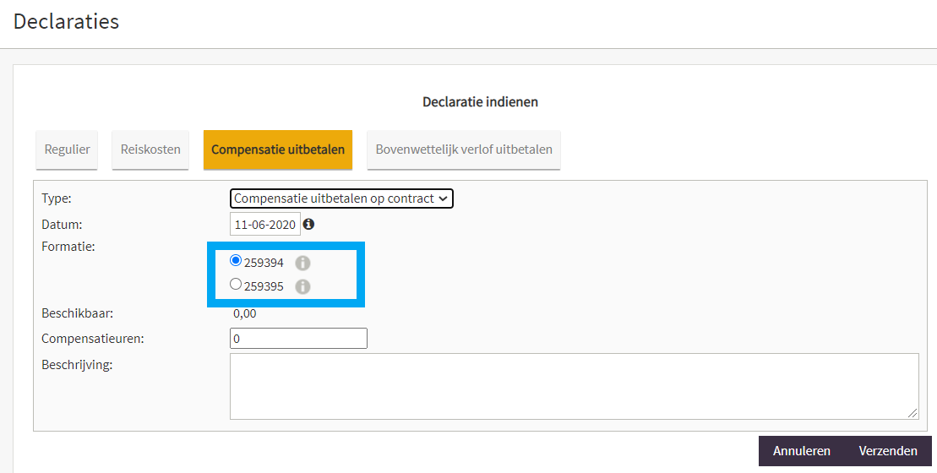The height and width of the screenshot is (473, 937).
Task: Click the info icon next to 259394
Action: coord(303,263)
